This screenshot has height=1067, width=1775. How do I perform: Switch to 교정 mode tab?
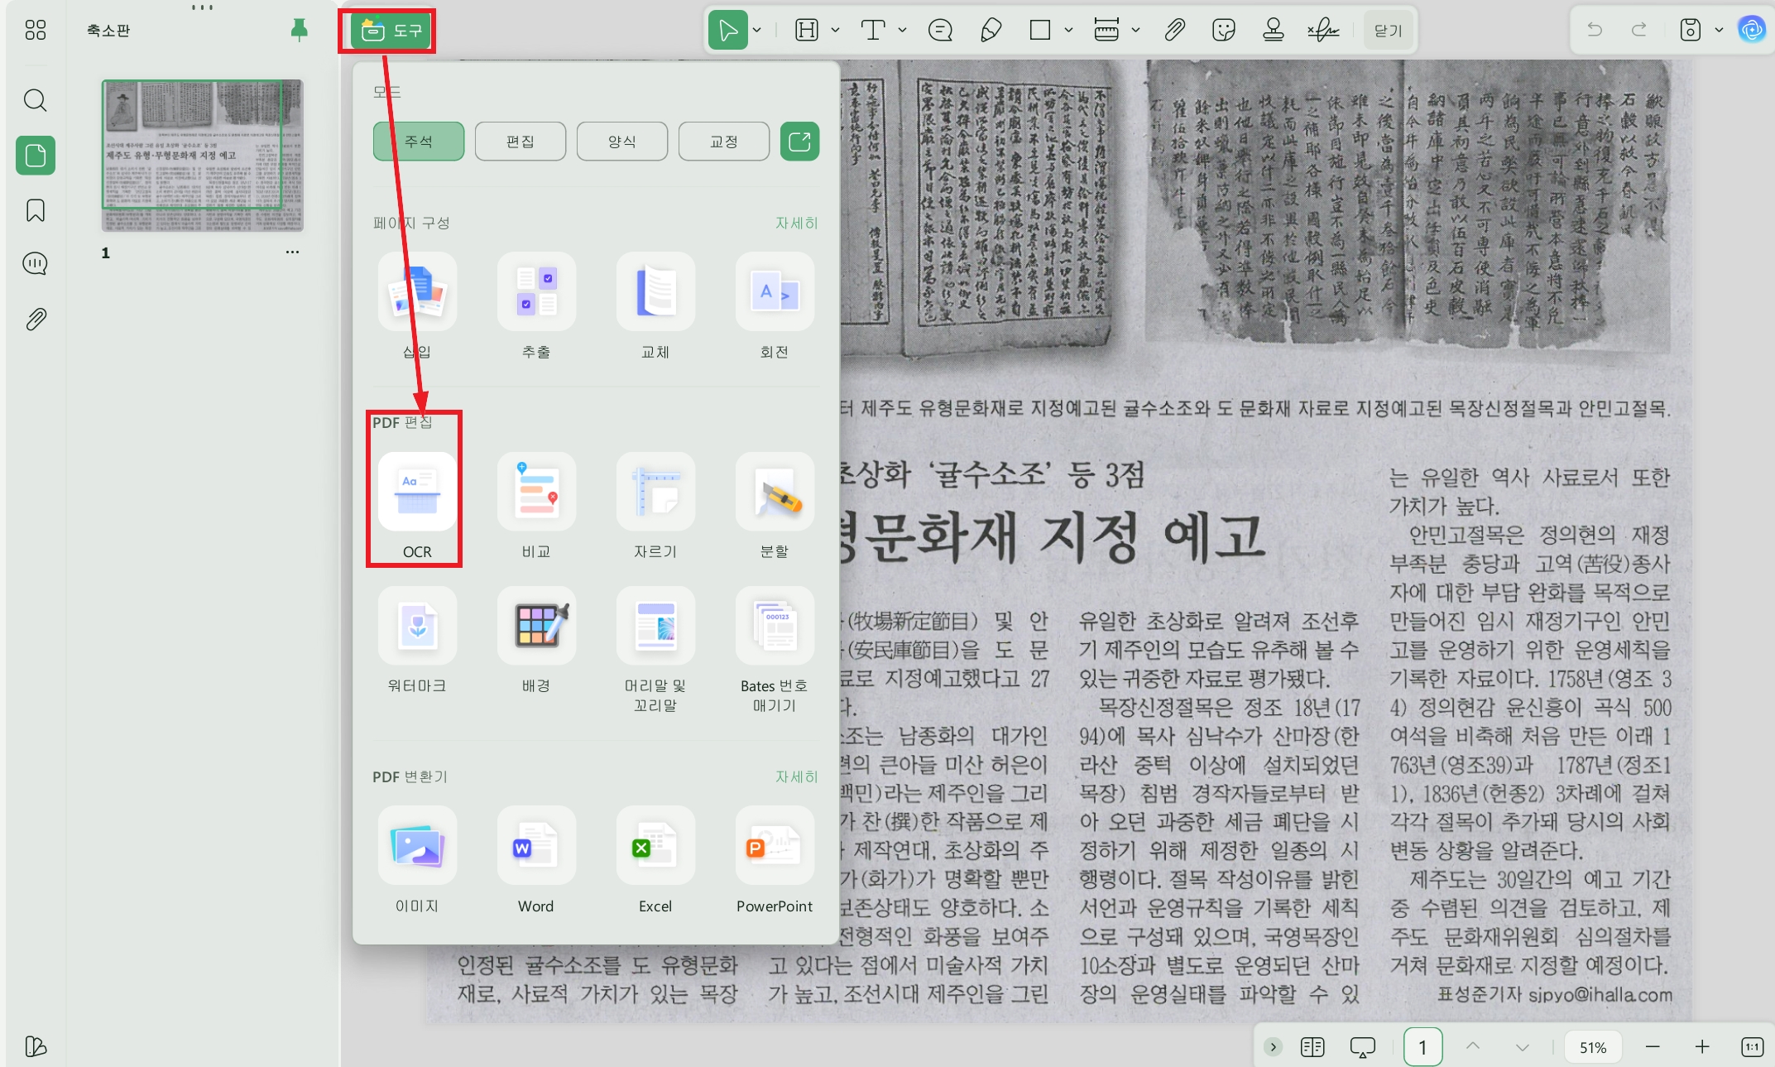[724, 142]
